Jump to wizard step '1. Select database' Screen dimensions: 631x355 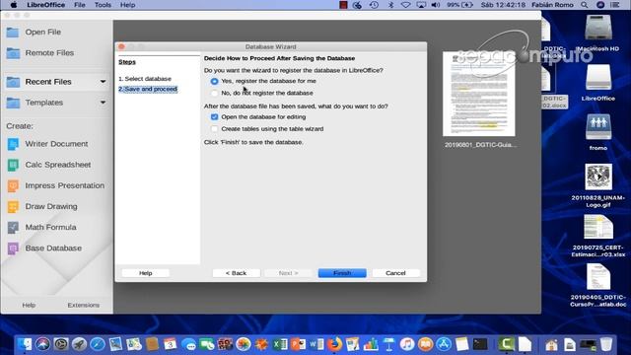tap(145, 79)
